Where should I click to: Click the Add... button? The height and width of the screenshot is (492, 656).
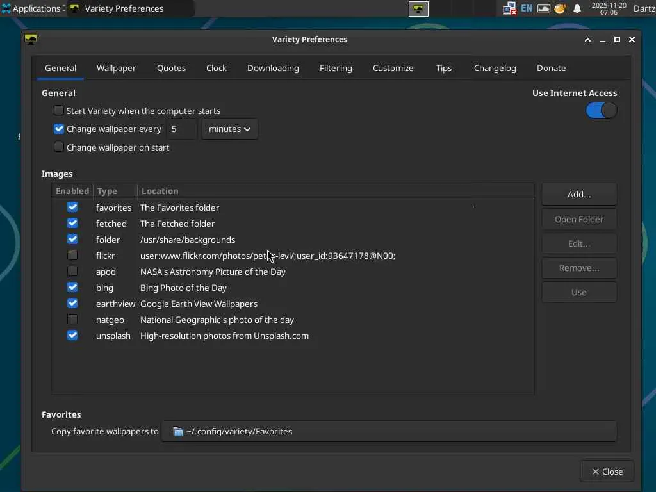point(579,194)
